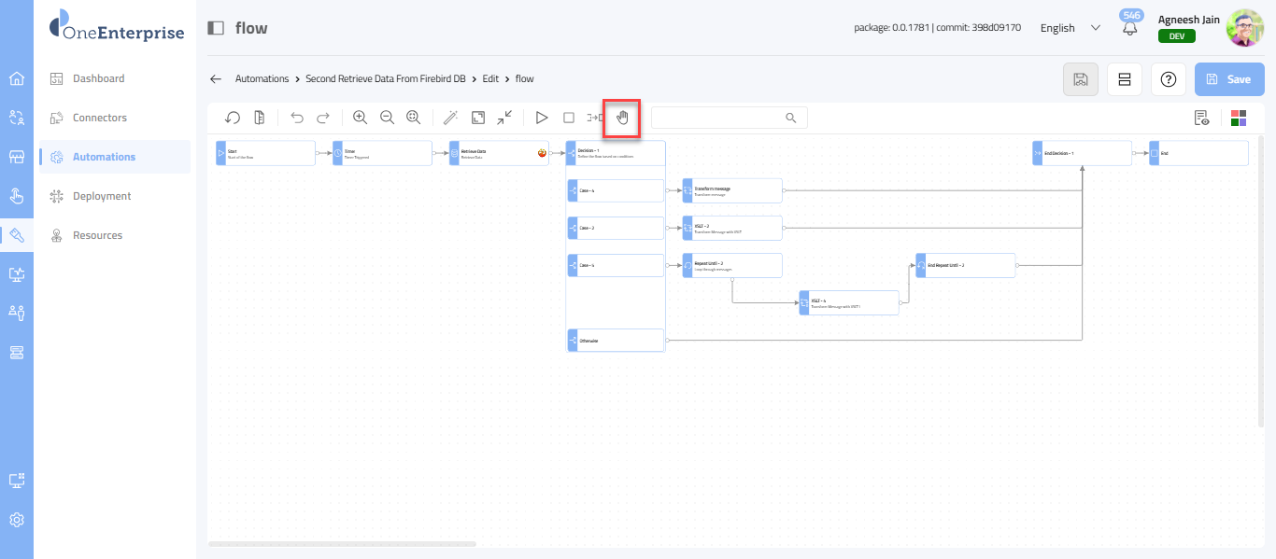Toggle the log preview document-eye icon
The width and height of the screenshot is (1276, 559).
click(x=1201, y=118)
